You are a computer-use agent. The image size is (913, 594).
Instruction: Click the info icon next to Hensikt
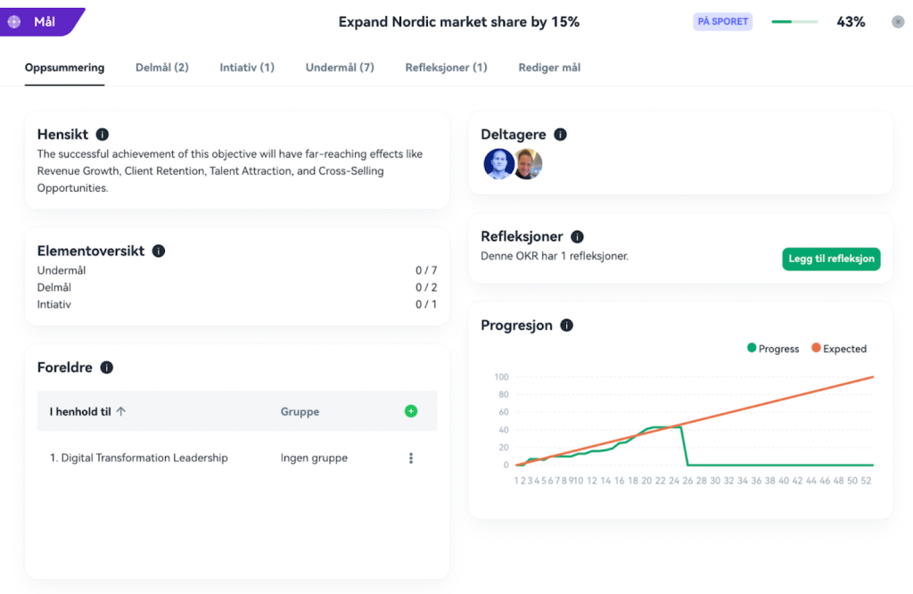pyautogui.click(x=103, y=135)
